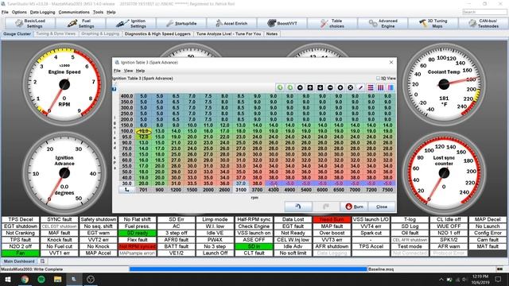The width and height of the screenshot is (509, 286).
Task: Open the CAN-bus/Testmodes toolbar menu
Action: 483,23
